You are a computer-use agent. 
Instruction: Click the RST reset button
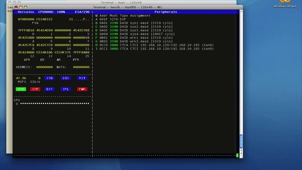82,78
